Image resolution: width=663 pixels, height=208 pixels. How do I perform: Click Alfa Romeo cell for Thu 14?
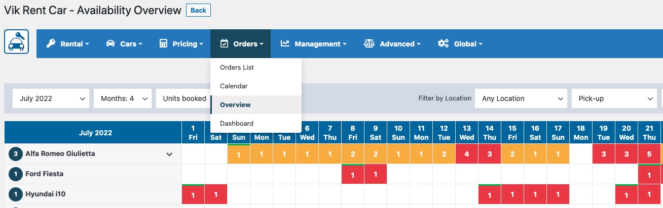click(490, 154)
